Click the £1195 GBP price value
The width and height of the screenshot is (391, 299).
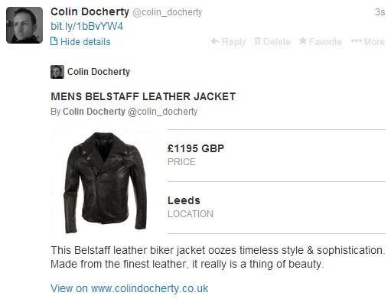pyautogui.click(x=196, y=148)
